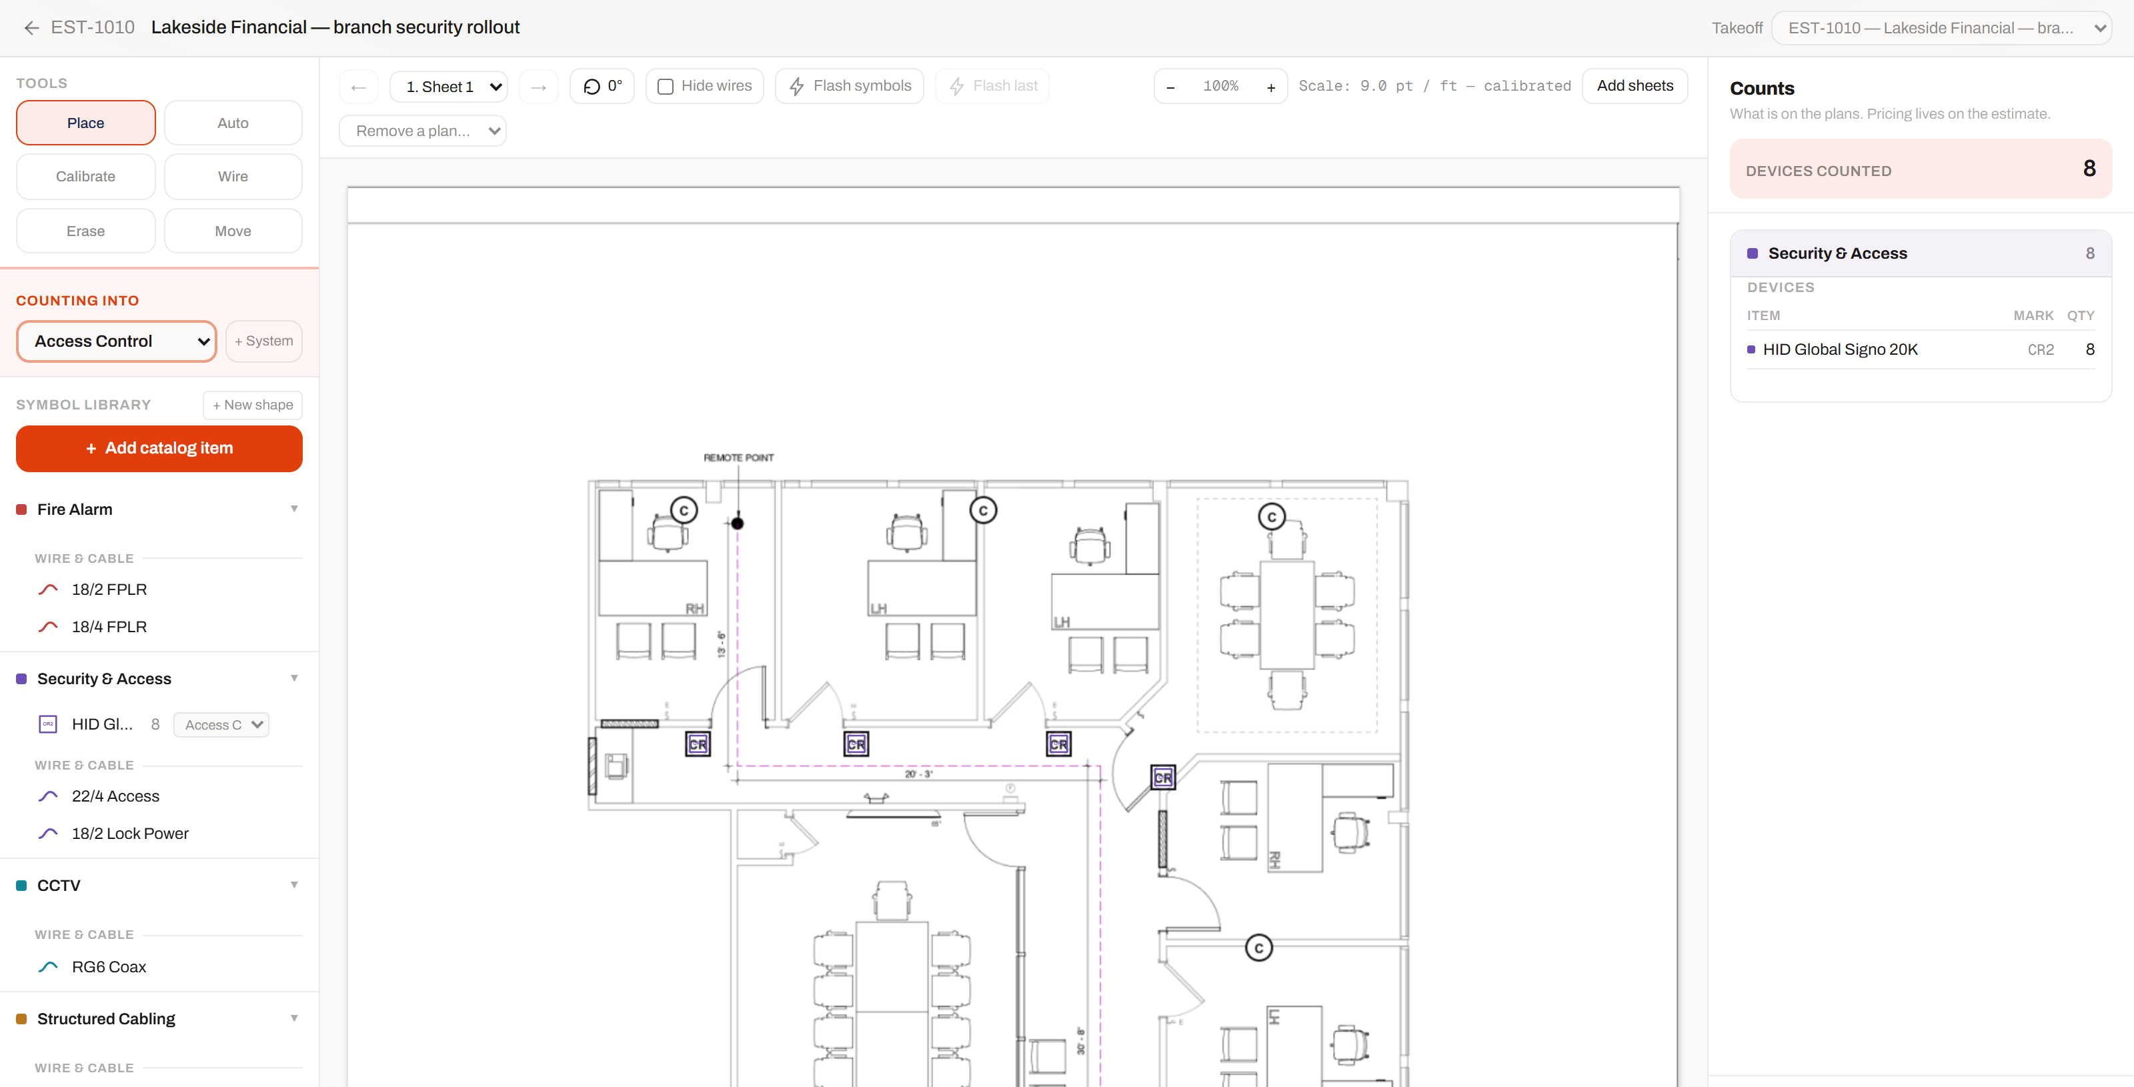Click the C marker in the top-left office
Screen dimensions: 2134x1087
(684, 510)
